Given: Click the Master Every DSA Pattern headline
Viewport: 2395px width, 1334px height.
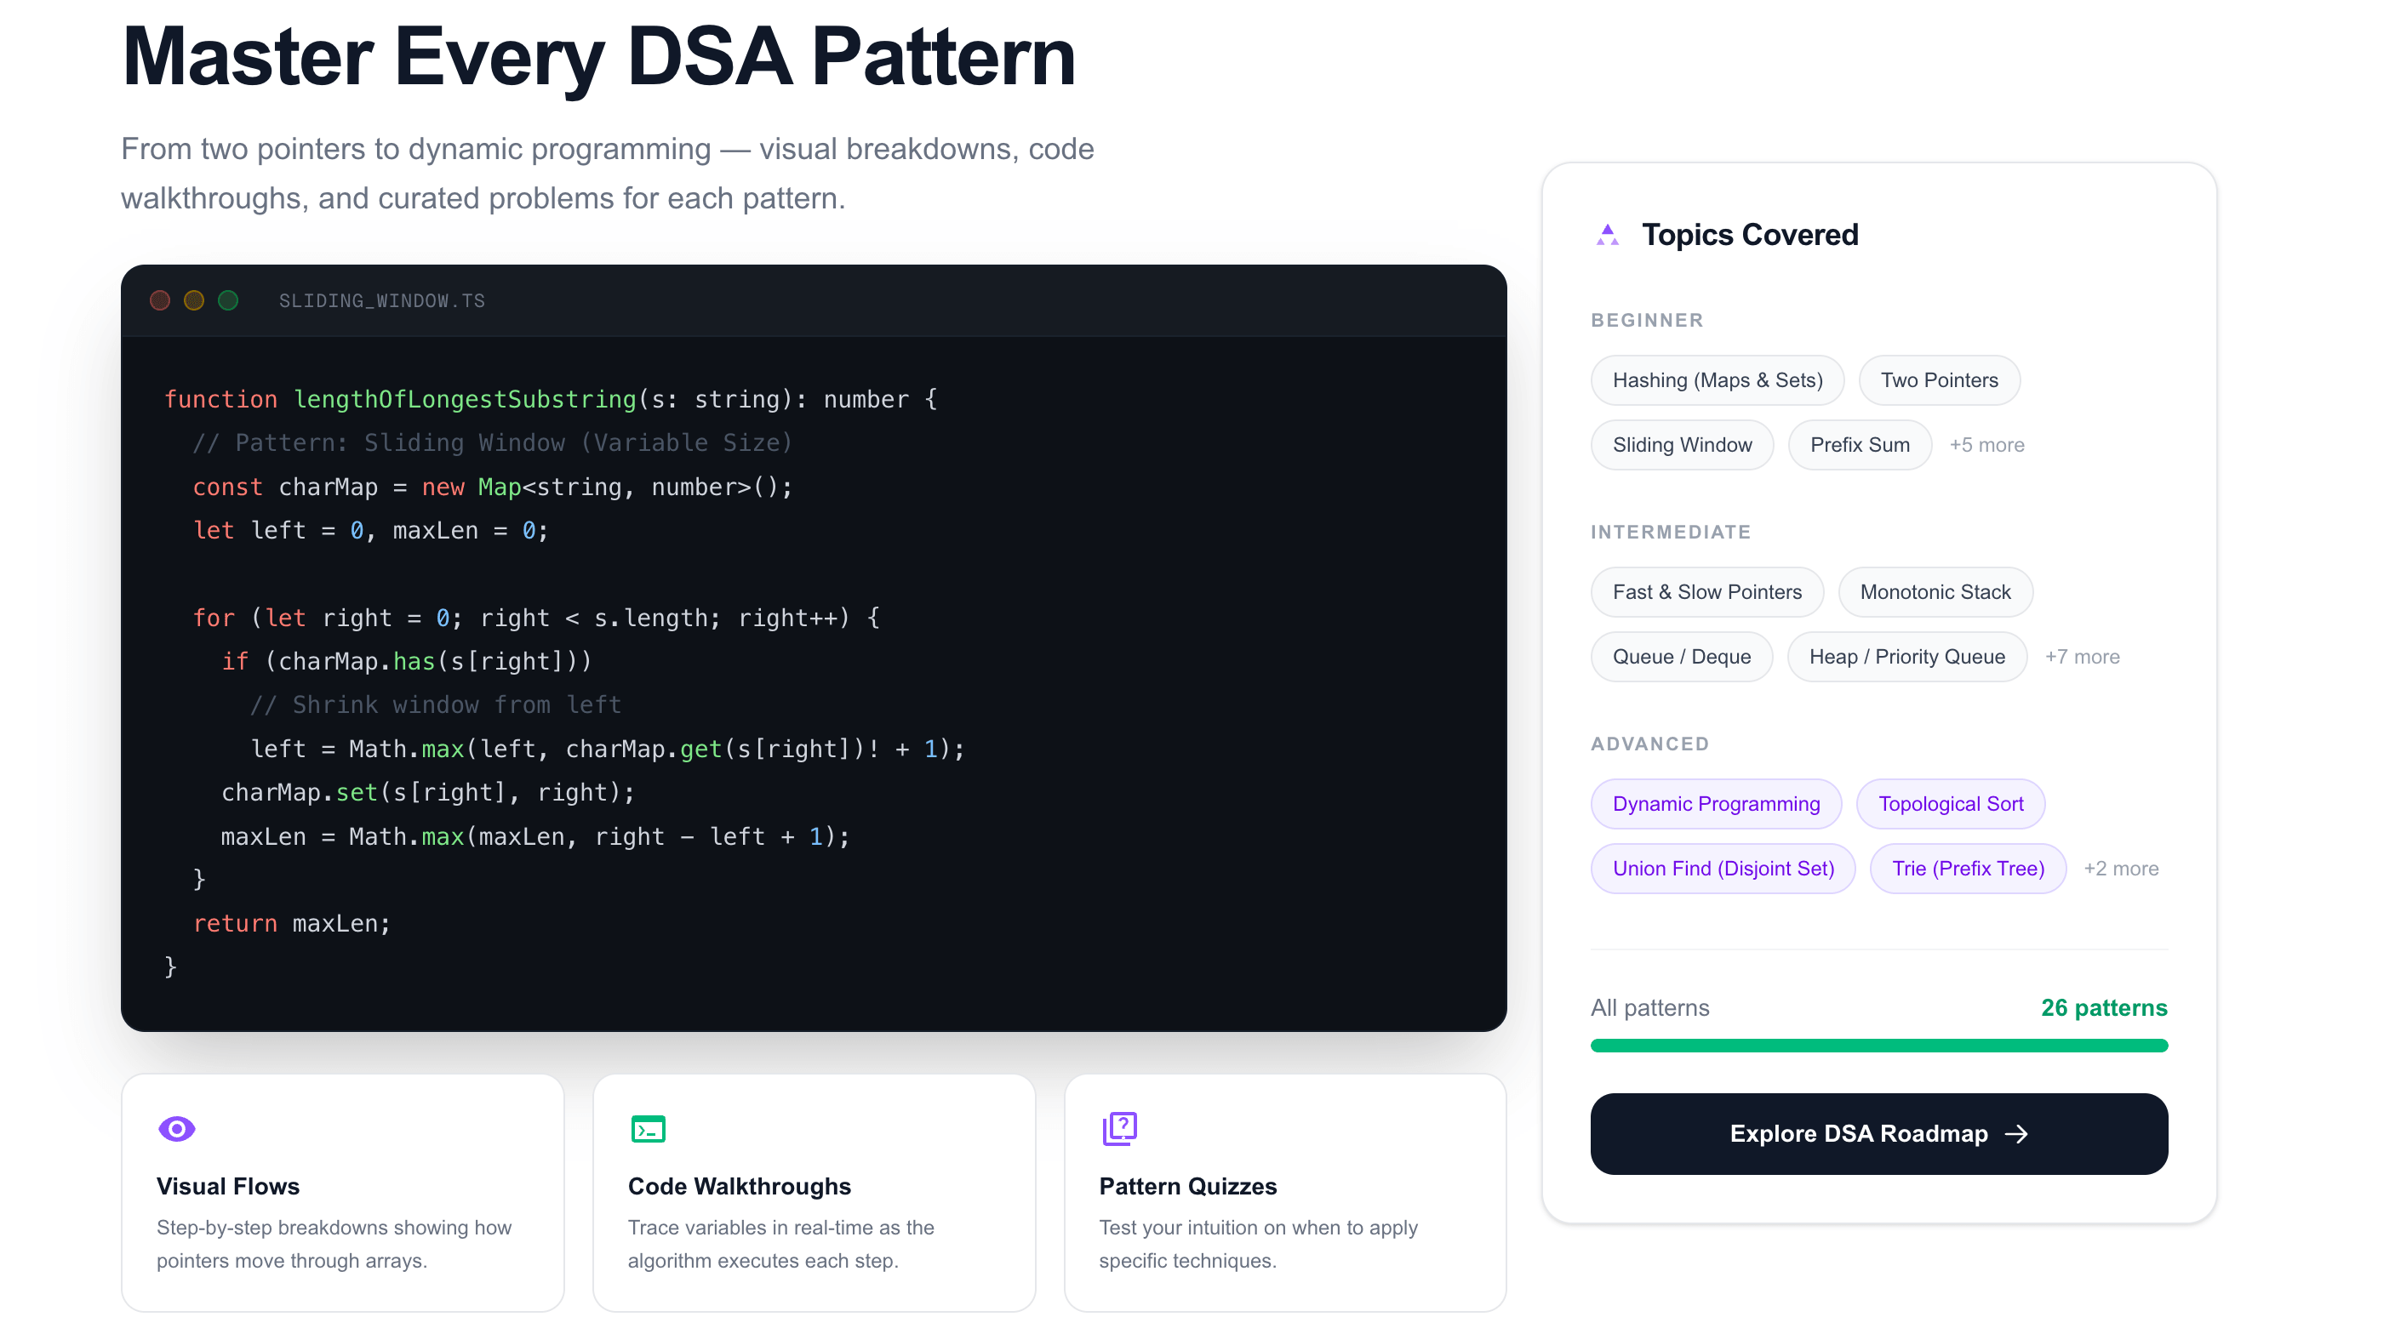Looking at the screenshot, I should pos(599,57).
